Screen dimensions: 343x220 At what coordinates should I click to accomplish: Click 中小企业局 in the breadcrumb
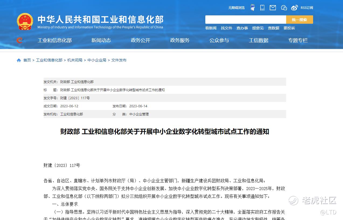coord(97,60)
